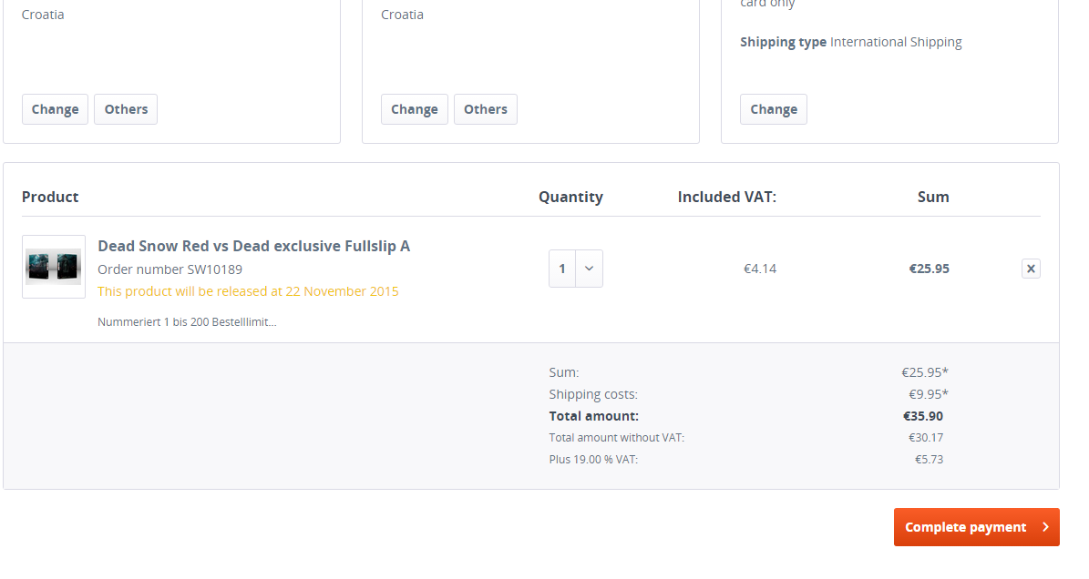
Task: Click Quantity column header
Action: pyautogui.click(x=570, y=197)
